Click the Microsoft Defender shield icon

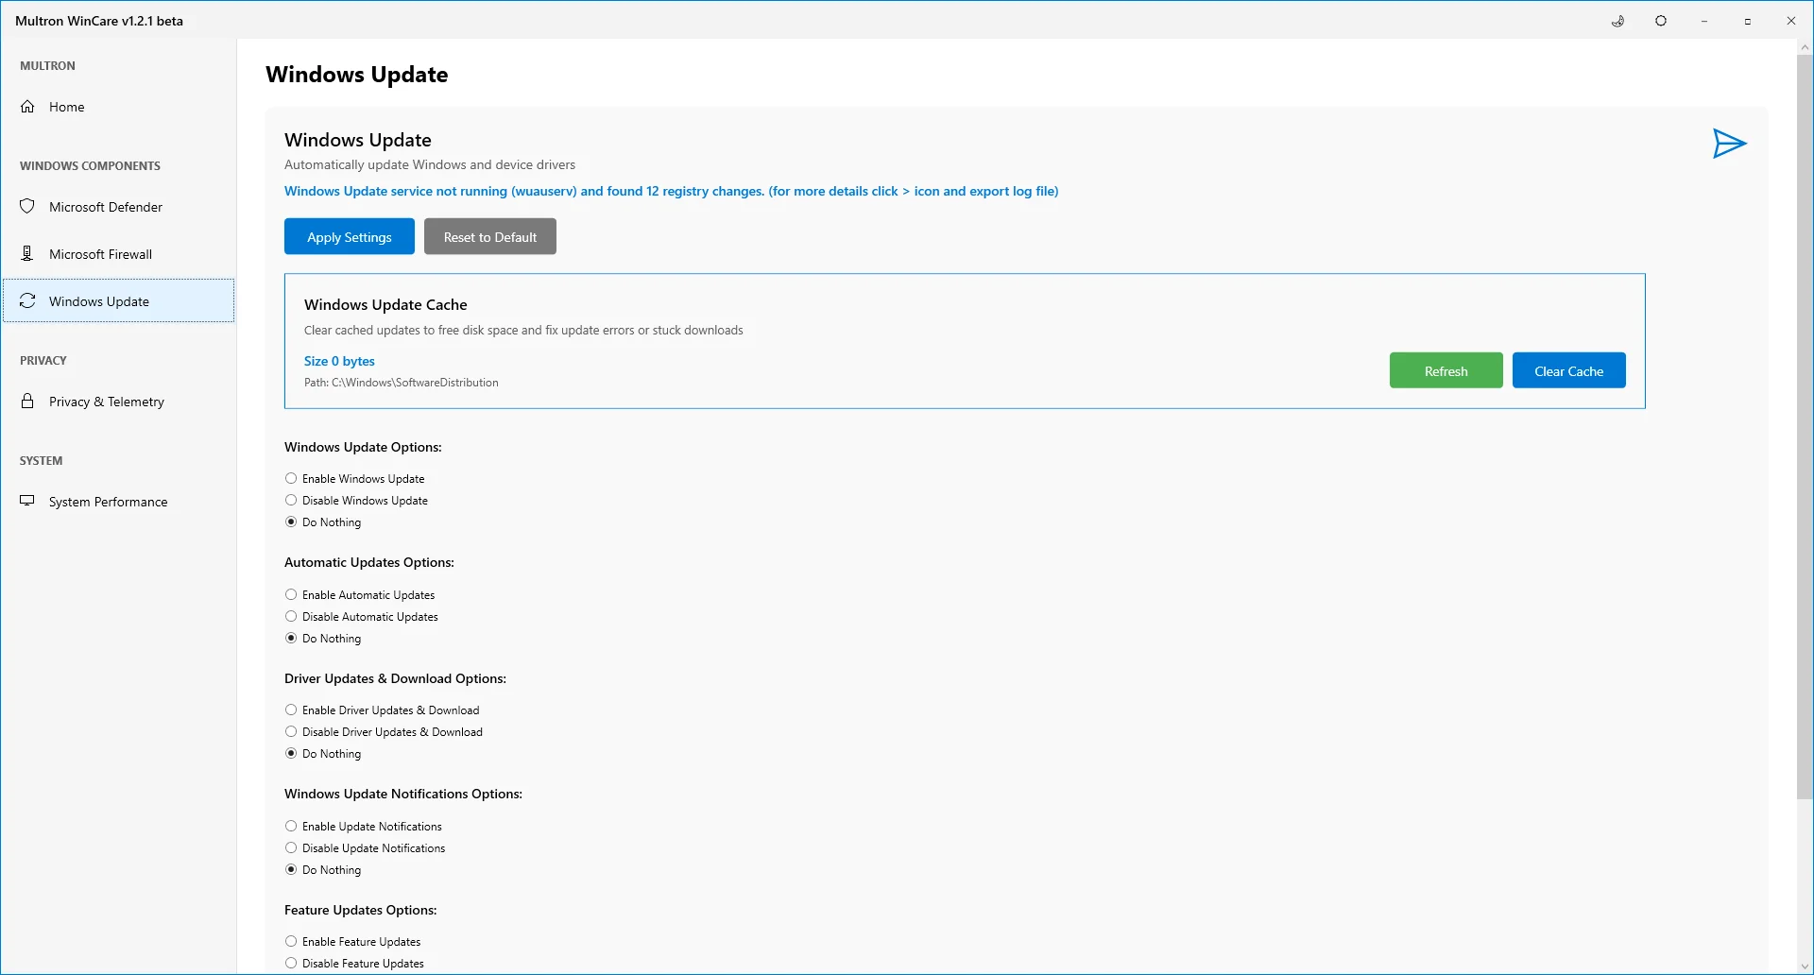point(28,207)
